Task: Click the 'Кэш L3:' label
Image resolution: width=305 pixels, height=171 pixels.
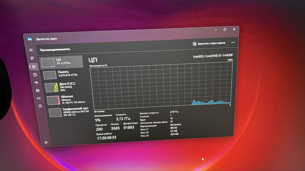Action: (x=145, y=135)
